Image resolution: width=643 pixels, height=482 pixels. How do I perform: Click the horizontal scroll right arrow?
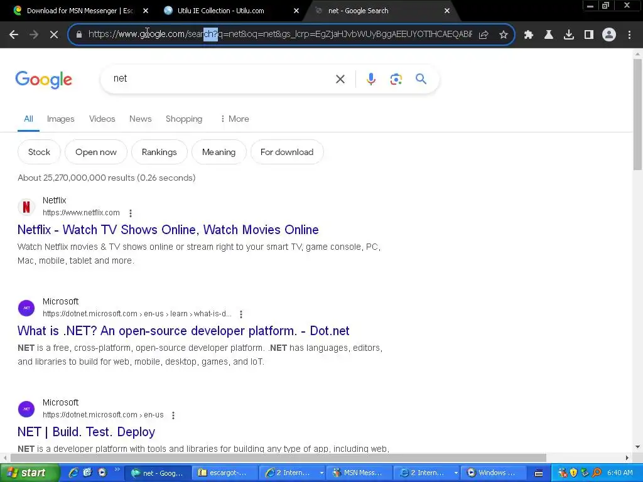pyautogui.click(x=627, y=458)
